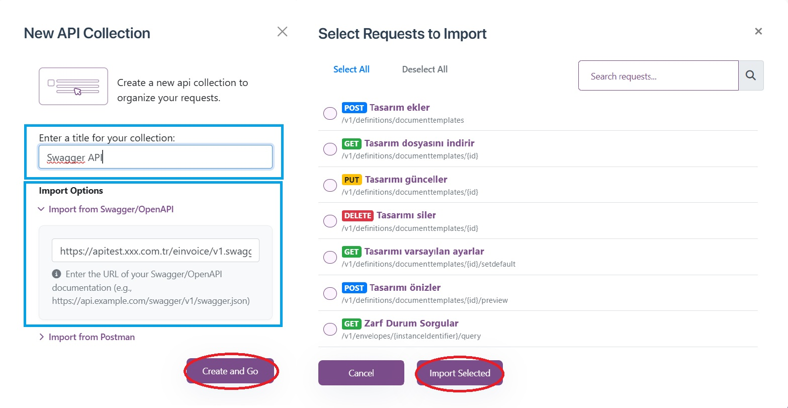Click the collection illustration icon
The image size is (788, 408).
click(x=73, y=86)
